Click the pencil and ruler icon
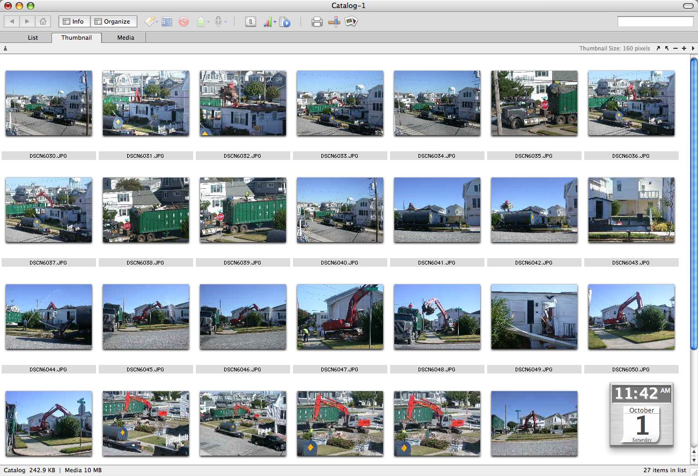Screen dimensions: 698x476 (x=334, y=22)
